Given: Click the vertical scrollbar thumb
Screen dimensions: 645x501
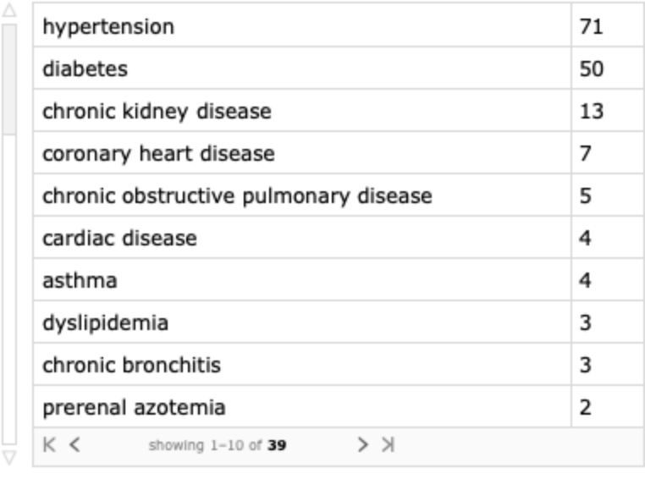Looking at the screenshot, I should 9,78.
